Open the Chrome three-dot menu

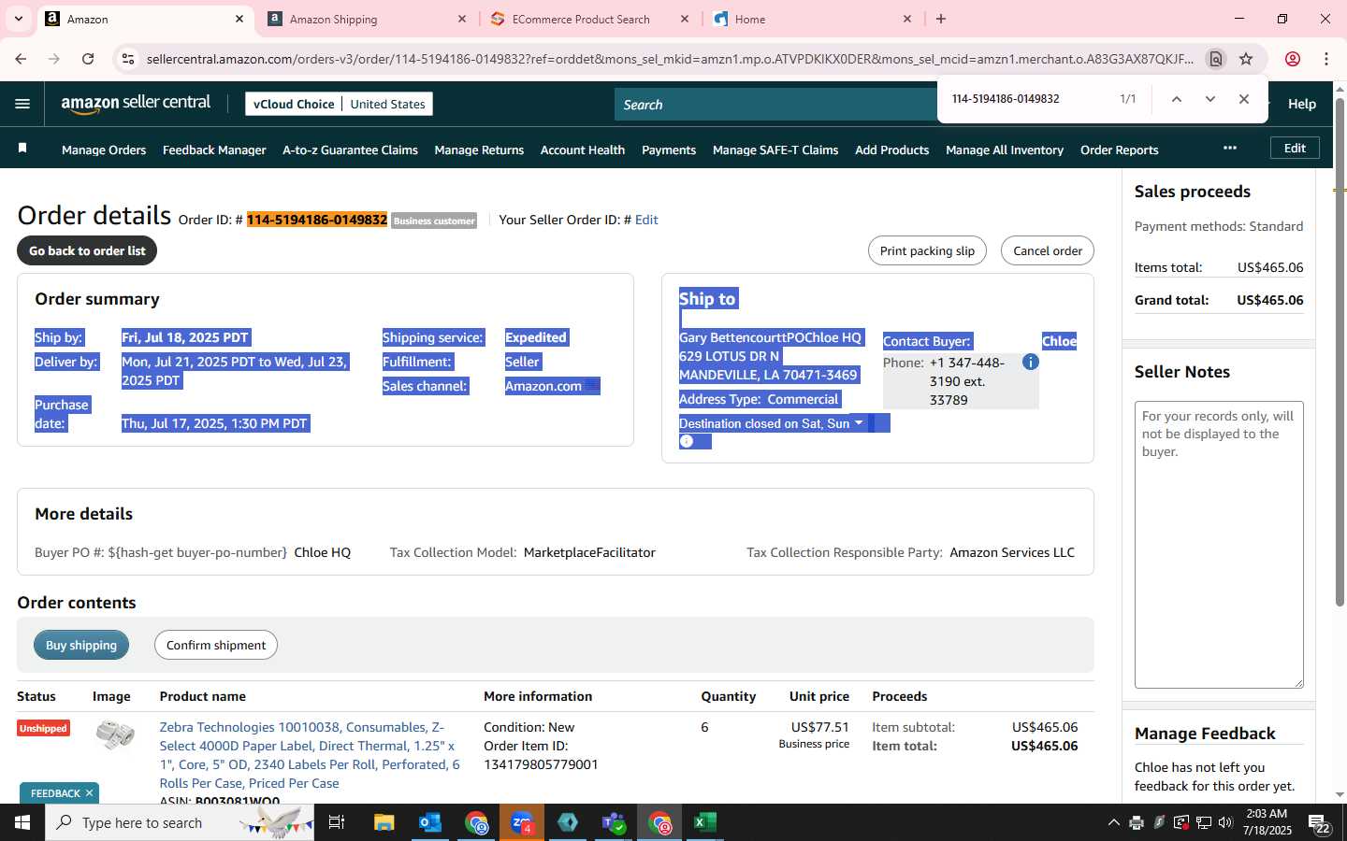point(1326,59)
